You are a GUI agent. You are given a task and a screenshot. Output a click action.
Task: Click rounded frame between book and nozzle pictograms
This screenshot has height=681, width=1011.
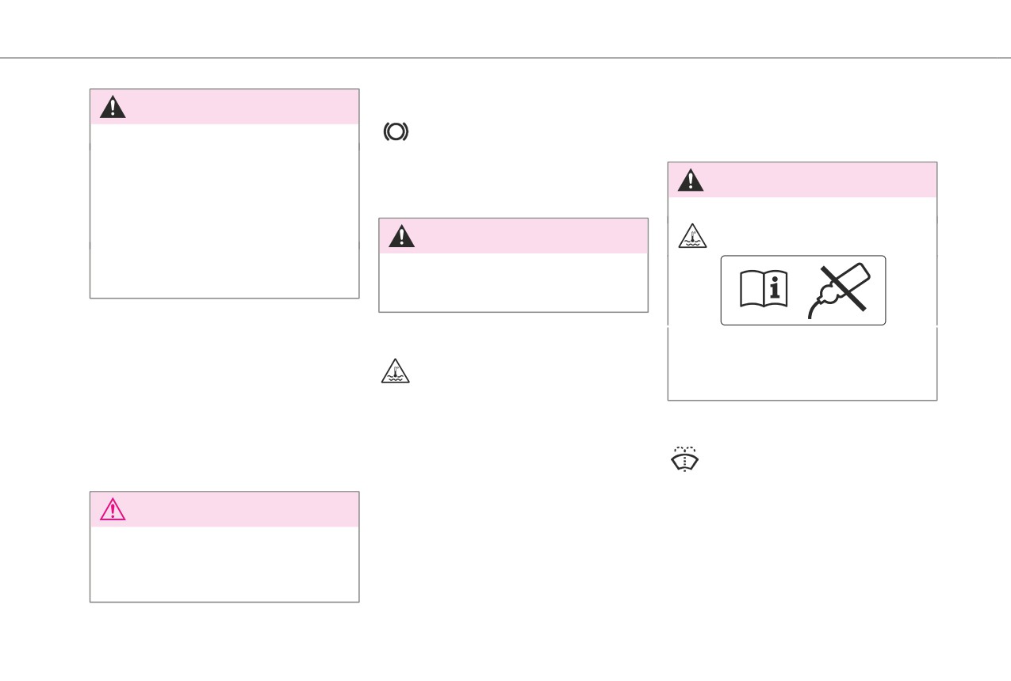coord(802,291)
